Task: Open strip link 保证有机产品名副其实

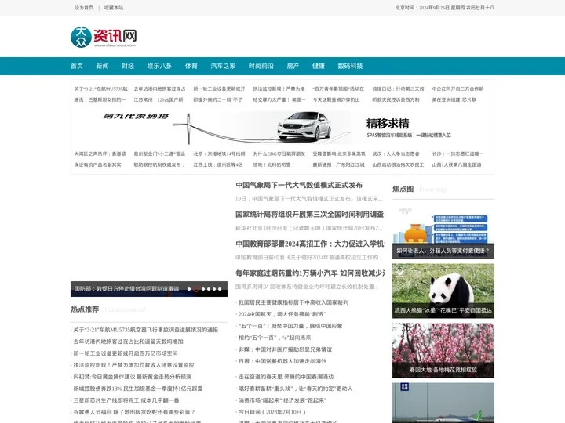Action: click(x=97, y=165)
